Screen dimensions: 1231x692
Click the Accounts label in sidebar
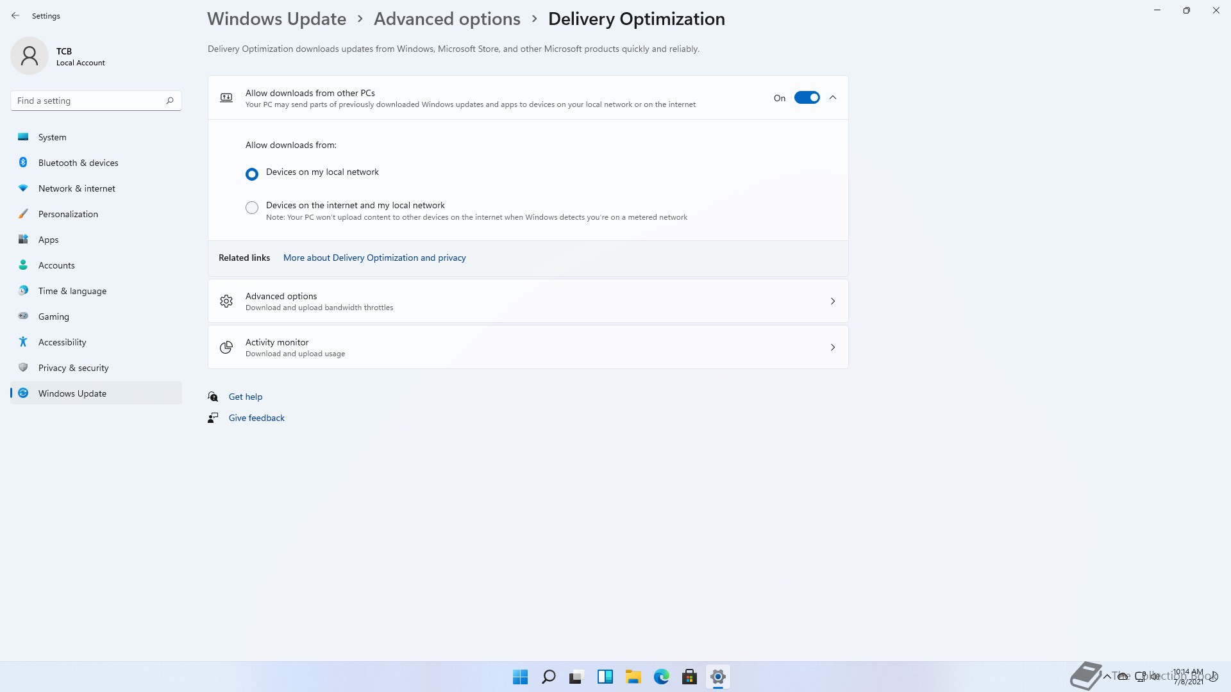(56, 265)
